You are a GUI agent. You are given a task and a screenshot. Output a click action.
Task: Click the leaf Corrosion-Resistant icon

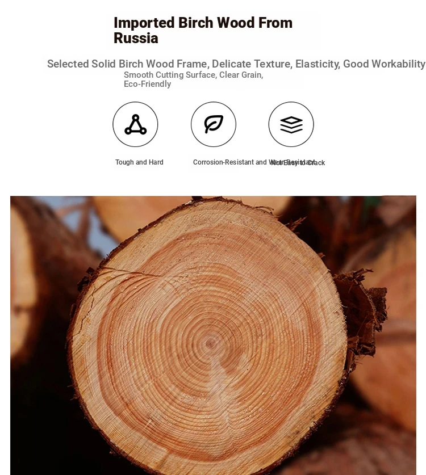(214, 124)
